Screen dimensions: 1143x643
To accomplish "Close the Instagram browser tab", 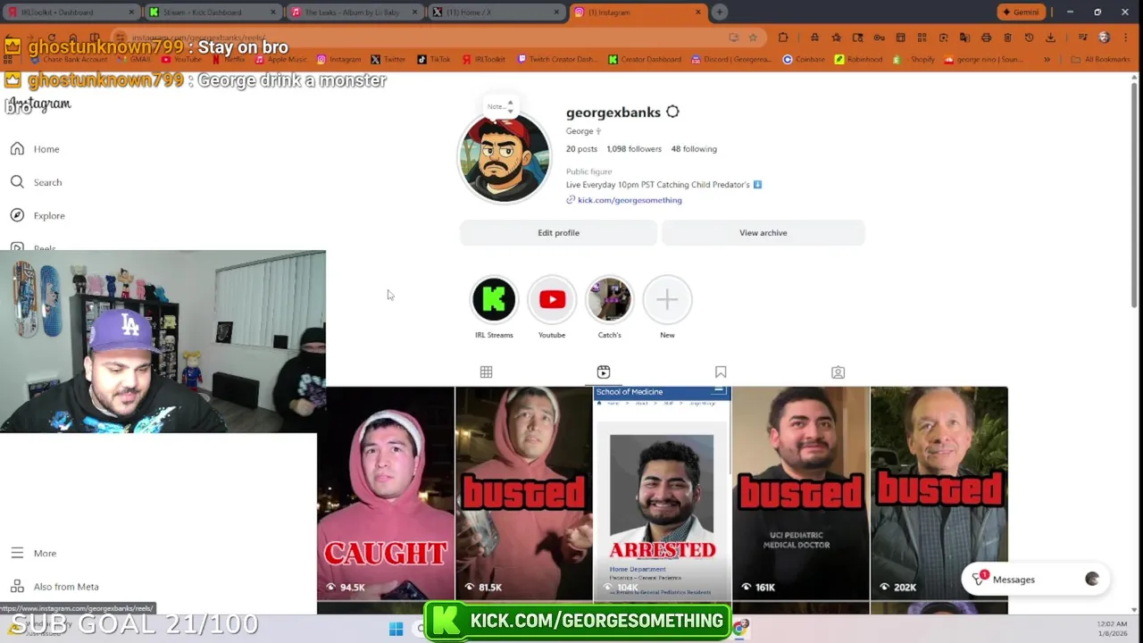I will click(698, 13).
